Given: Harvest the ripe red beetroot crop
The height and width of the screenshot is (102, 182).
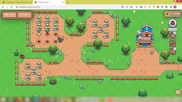Looking at the screenshot, I should 47,34.
